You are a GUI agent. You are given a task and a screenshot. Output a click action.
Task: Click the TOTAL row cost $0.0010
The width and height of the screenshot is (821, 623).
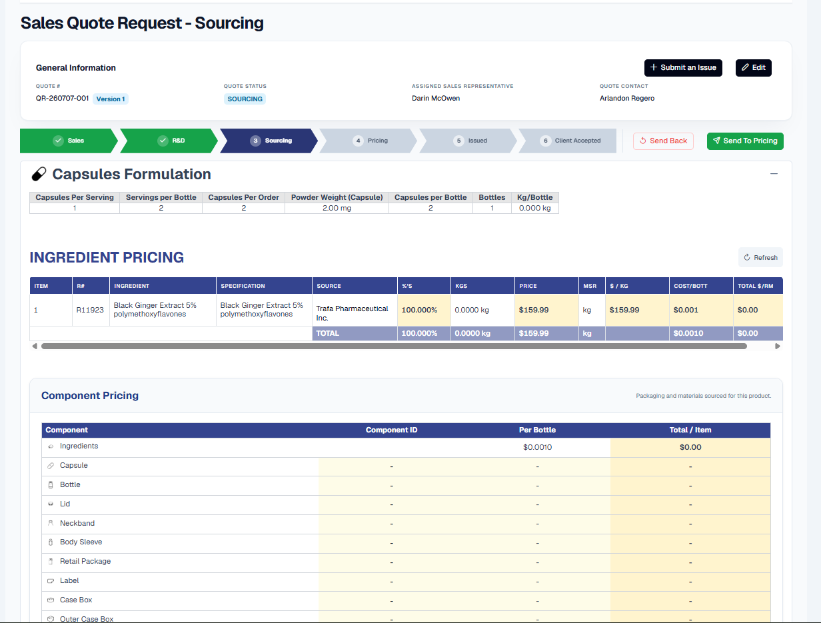pyautogui.click(x=688, y=333)
